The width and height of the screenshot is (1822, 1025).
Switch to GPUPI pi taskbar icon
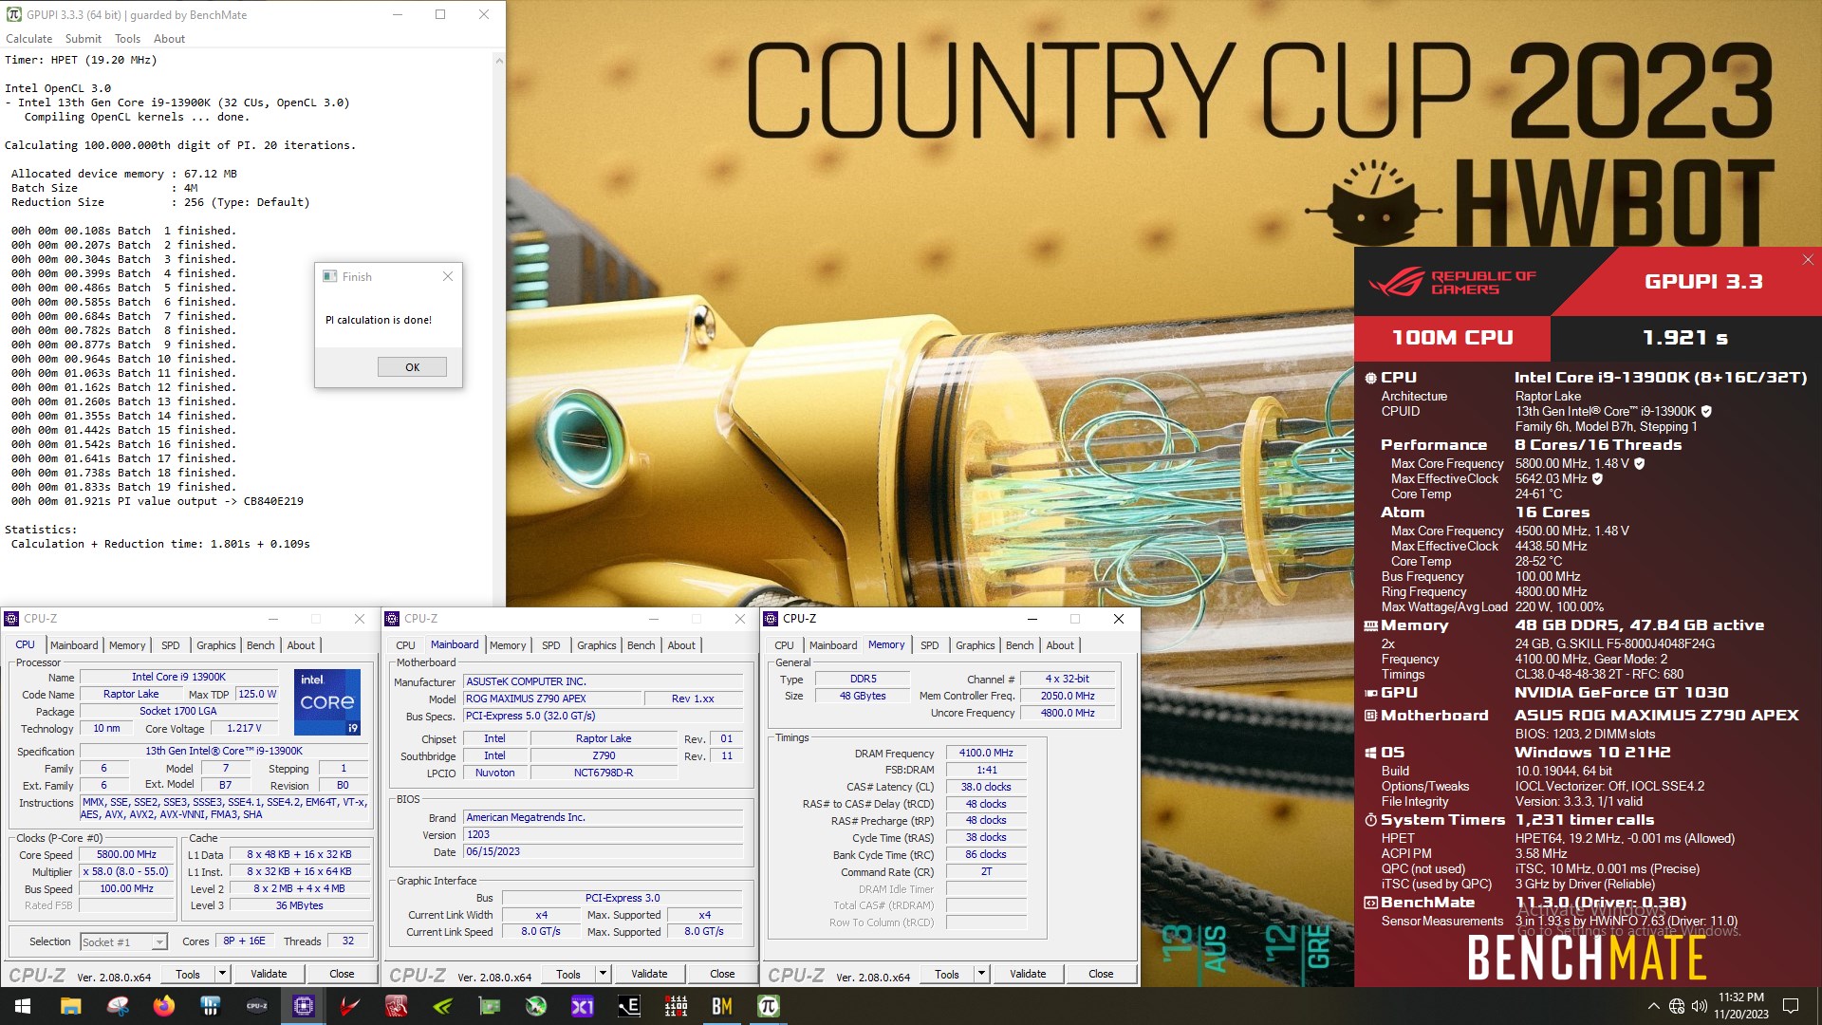769,1006
